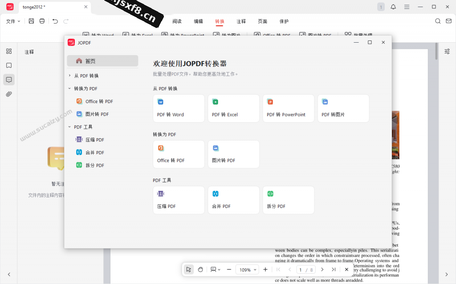Viewport: 456px width, 284px height.
Task: Click the red PDF app logo
Action: (10, 7)
